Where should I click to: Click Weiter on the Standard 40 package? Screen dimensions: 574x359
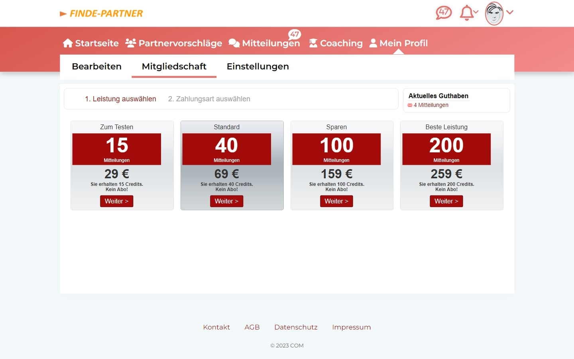tap(226, 201)
